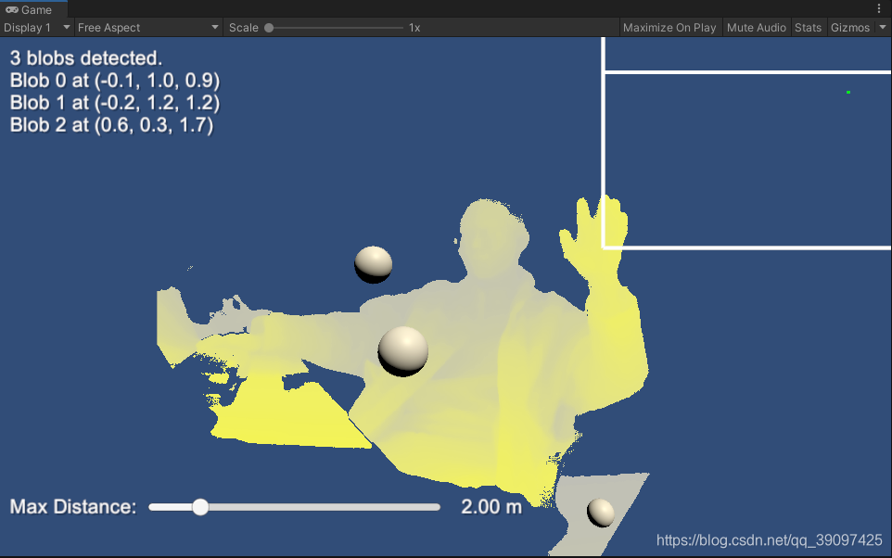Click the 1x scale value label
The width and height of the screenshot is (892, 558).
(x=414, y=27)
